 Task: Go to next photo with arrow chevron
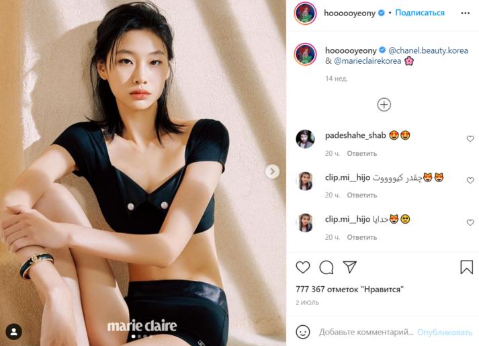(x=272, y=171)
